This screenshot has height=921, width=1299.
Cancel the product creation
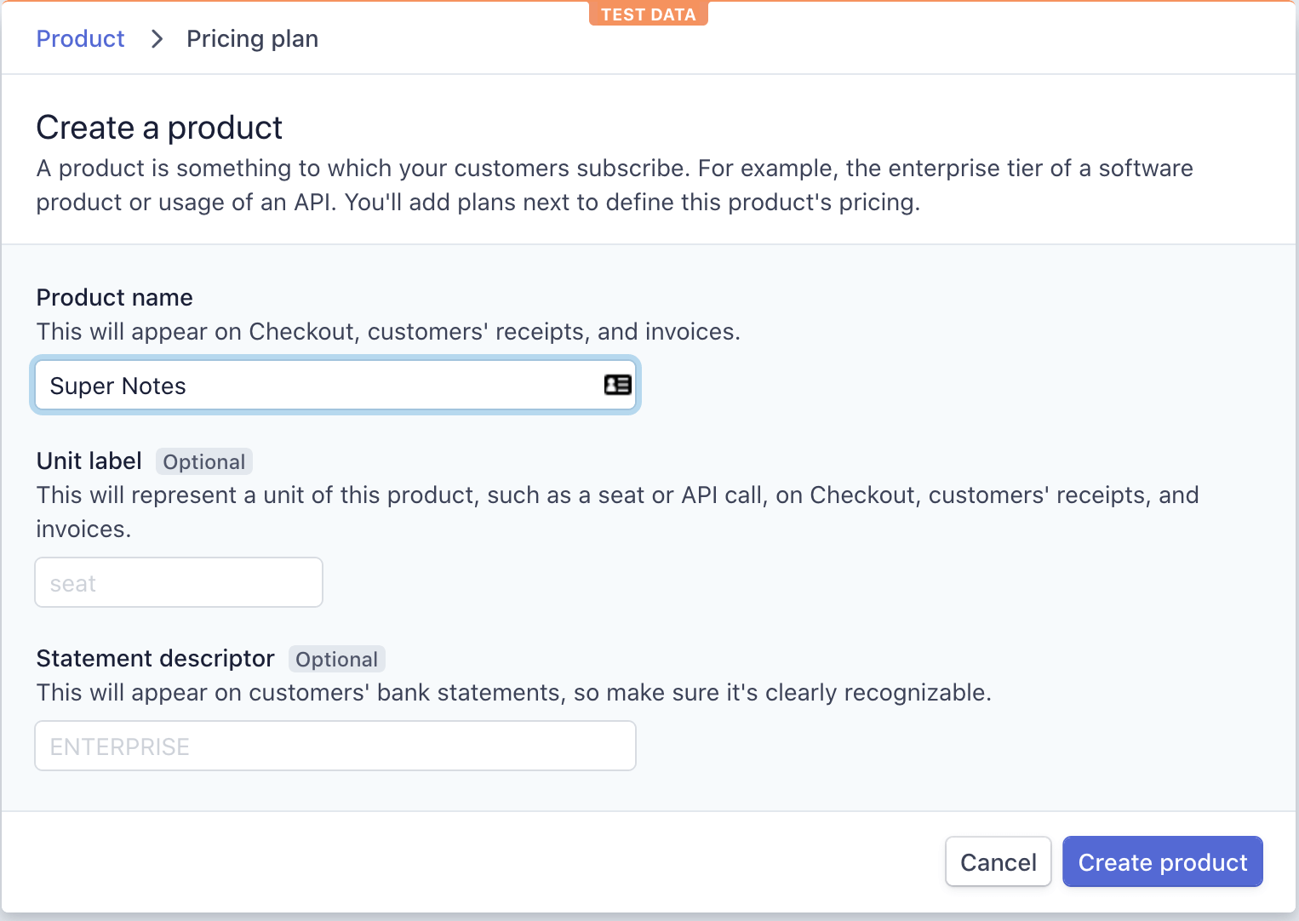[999, 862]
